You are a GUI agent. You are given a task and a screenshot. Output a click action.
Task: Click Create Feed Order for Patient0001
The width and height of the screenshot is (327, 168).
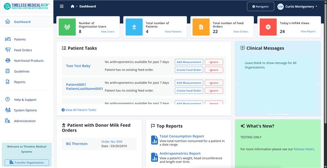[x=189, y=91]
